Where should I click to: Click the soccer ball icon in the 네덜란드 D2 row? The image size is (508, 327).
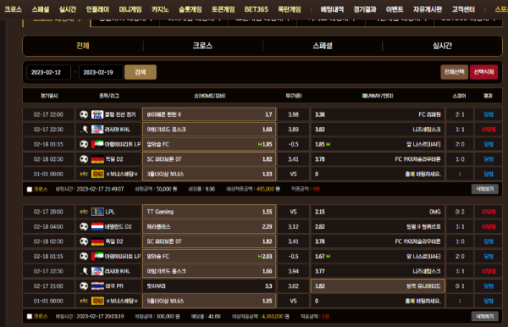click(x=84, y=226)
